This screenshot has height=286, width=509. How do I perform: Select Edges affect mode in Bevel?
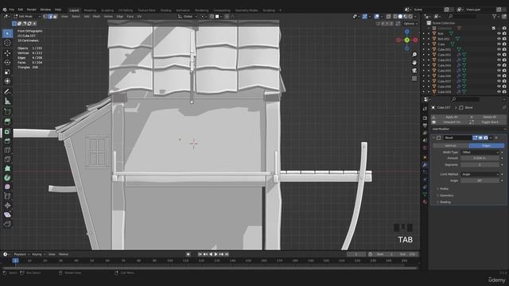[486, 146]
